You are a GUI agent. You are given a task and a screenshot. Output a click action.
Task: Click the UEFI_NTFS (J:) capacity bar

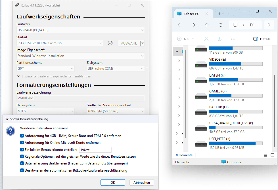point(236,143)
